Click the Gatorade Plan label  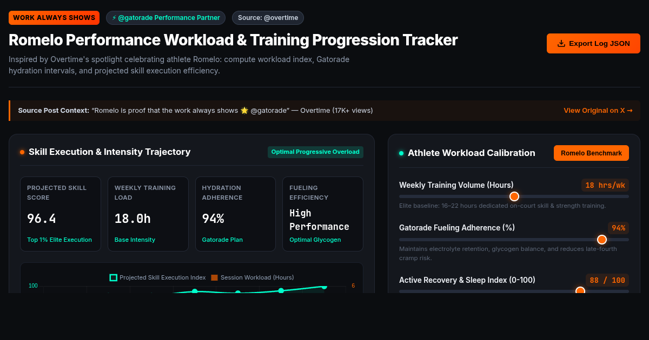[222, 240]
